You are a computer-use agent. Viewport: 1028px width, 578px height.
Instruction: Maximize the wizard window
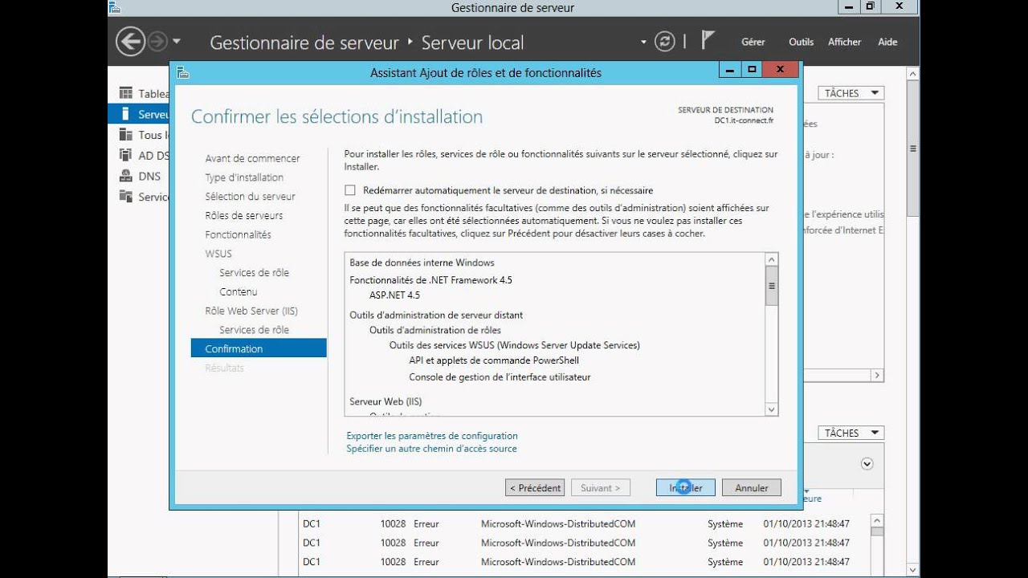[752, 70]
